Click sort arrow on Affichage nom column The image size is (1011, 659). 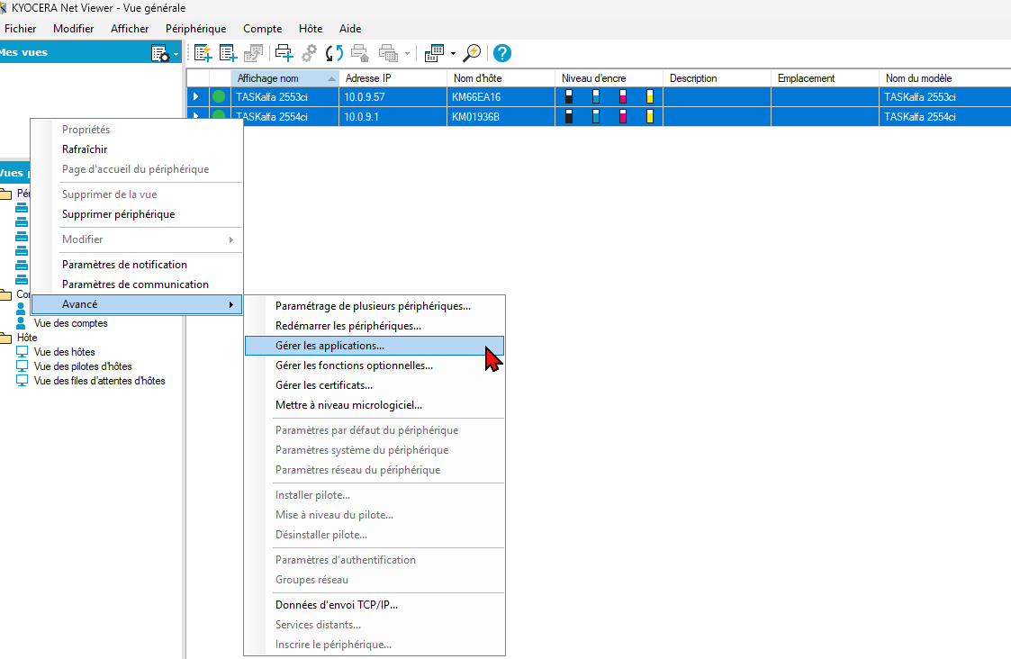[331, 78]
